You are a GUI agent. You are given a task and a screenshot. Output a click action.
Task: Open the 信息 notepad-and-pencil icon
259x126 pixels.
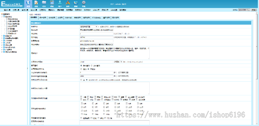pos(36,3)
